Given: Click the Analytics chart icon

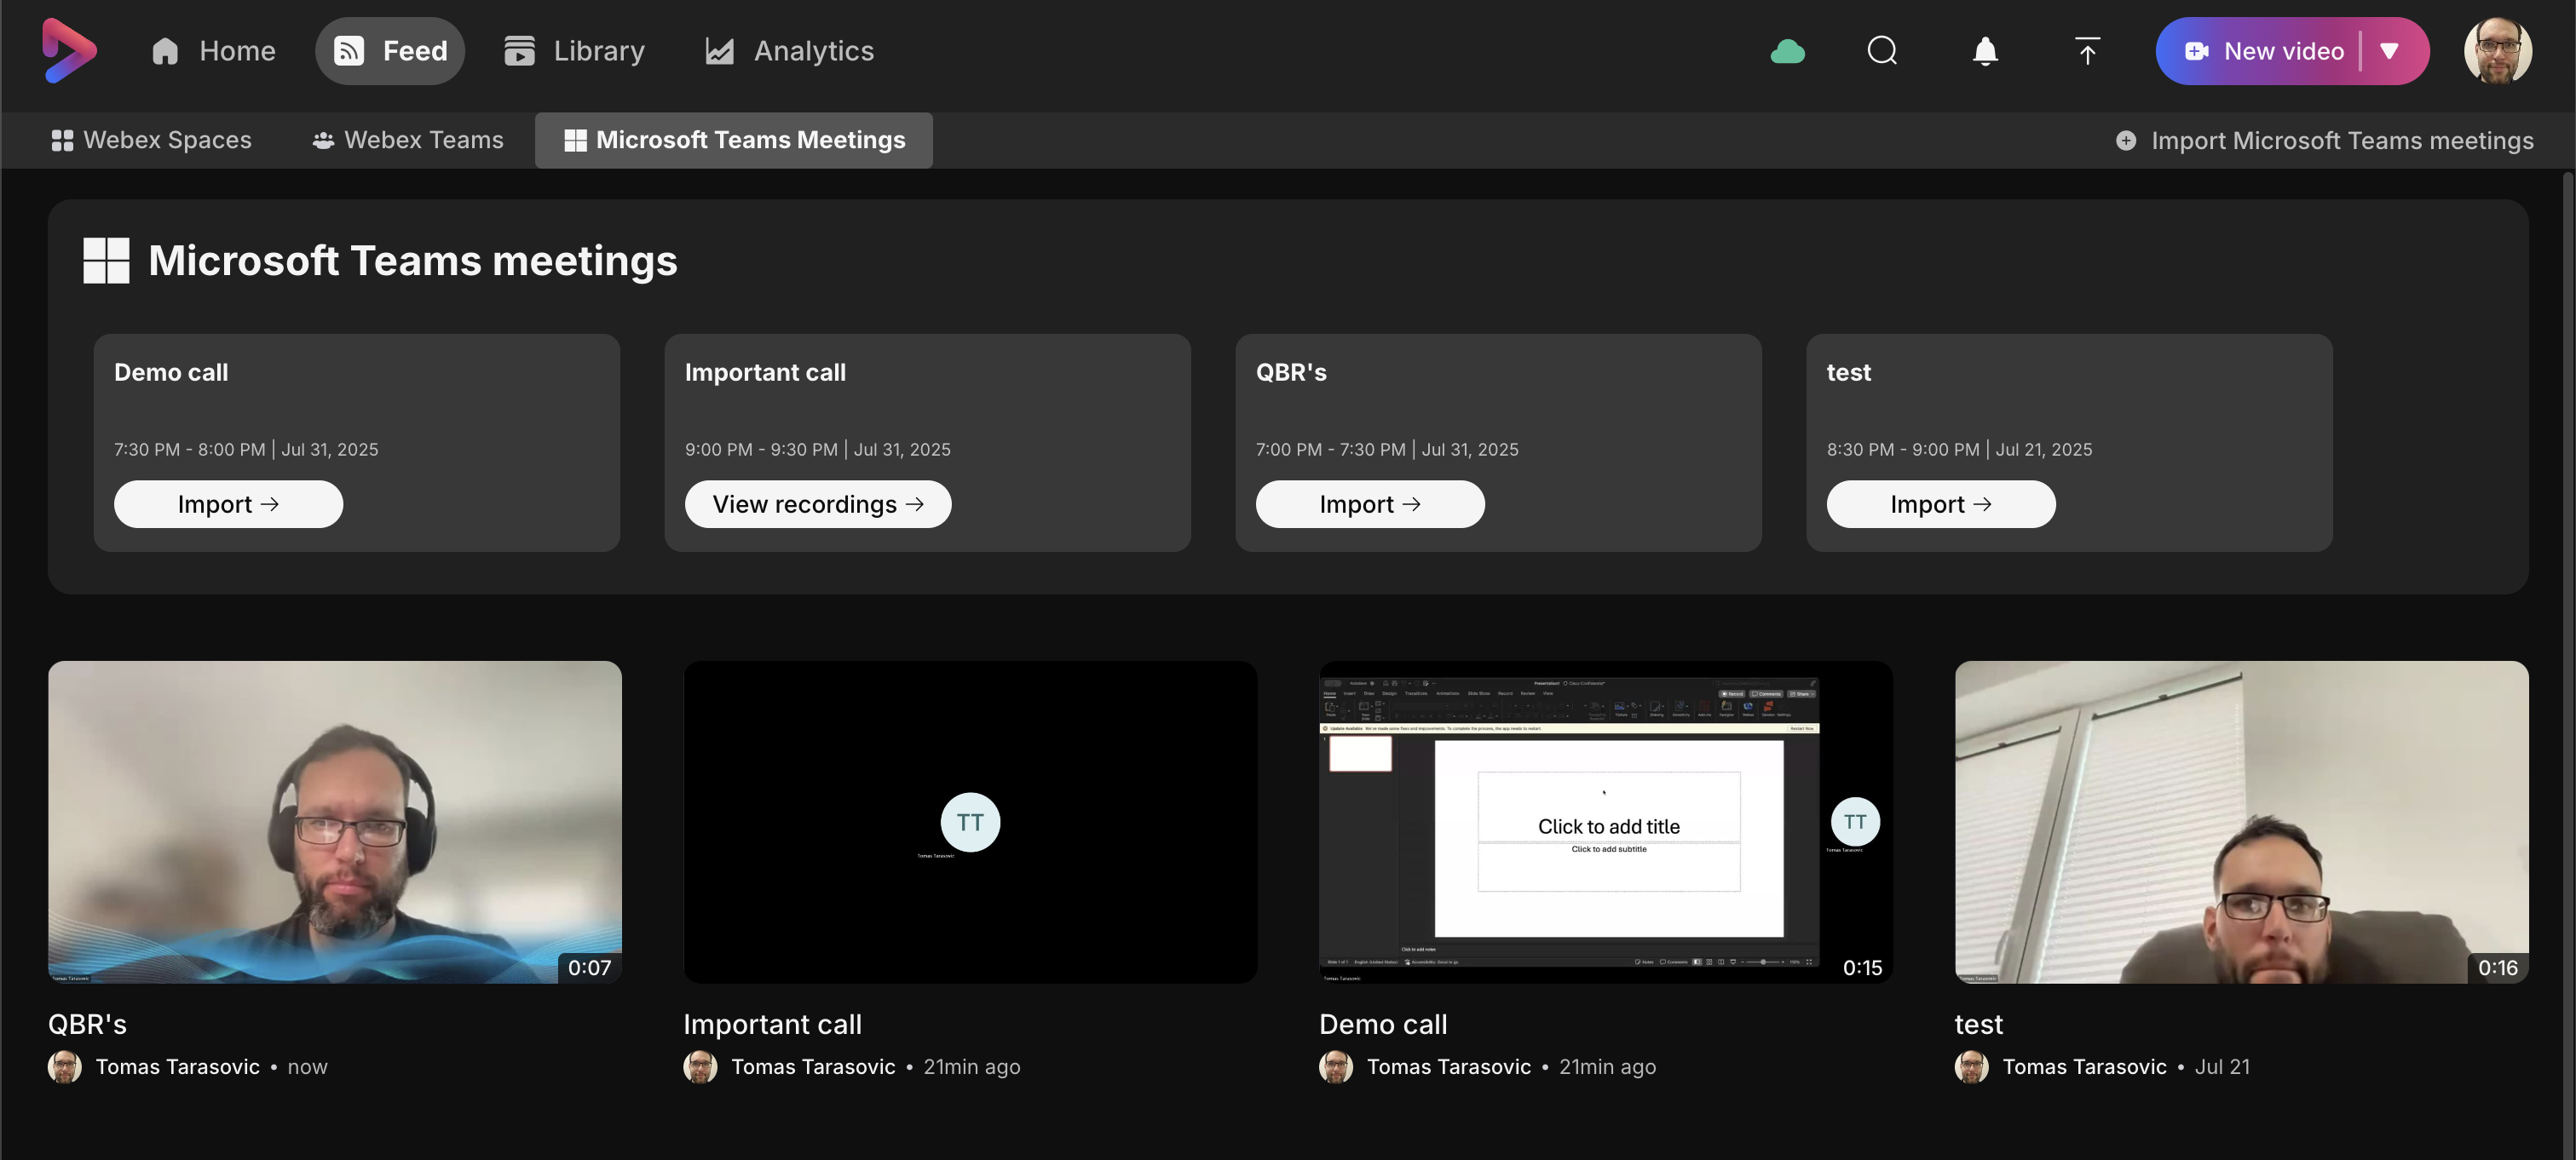Looking at the screenshot, I should point(720,51).
